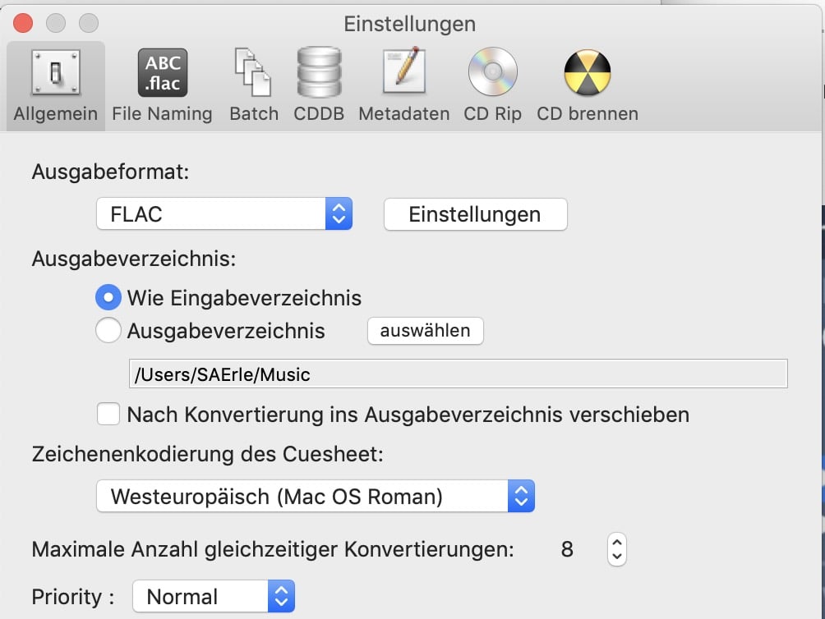The width and height of the screenshot is (825, 619).
Task: Select the CD brennen burn icon
Action: click(x=588, y=72)
